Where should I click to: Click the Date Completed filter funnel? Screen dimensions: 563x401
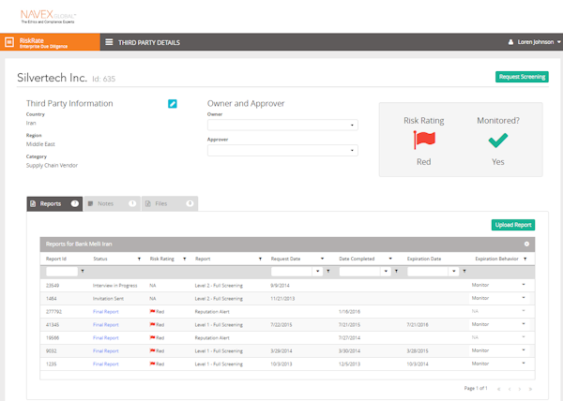click(396, 272)
